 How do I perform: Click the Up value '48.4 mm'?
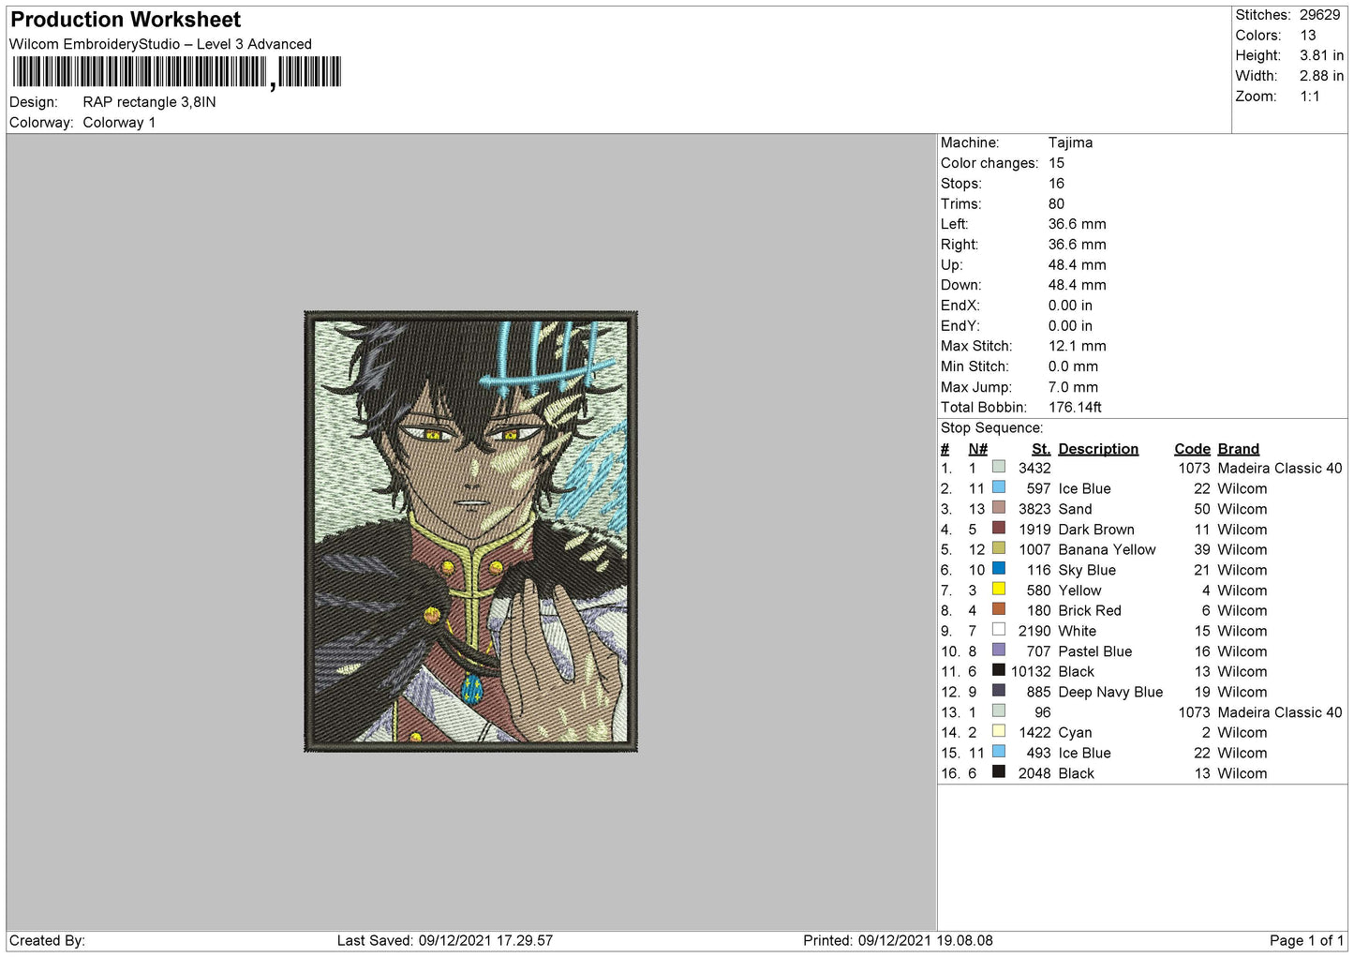[1077, 265]
